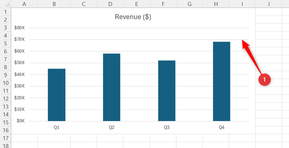Select cell G17

(x=190, y=138)
